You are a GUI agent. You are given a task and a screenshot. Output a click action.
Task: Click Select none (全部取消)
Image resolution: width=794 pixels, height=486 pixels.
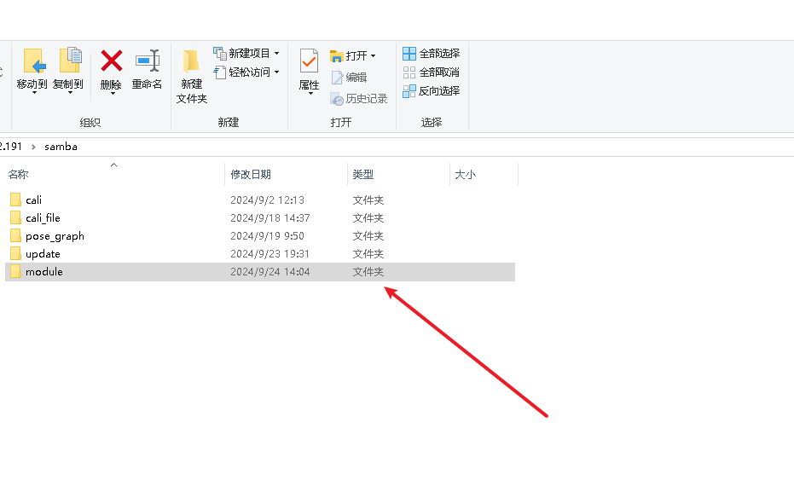click(431, 72)
